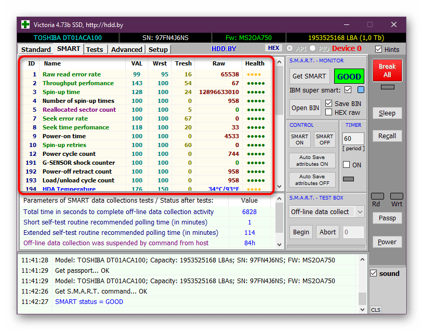Click the SMART test progress bar

(326, 247)
